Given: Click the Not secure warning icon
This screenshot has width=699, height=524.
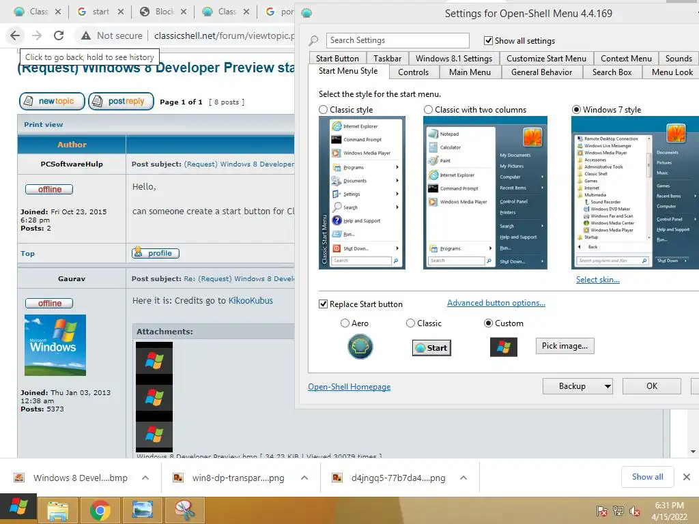Looking at the screenshot, I should pyautogui.click(x=86, y=35).
